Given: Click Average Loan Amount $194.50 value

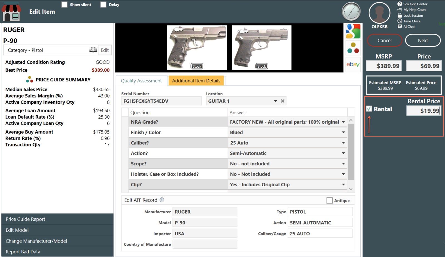Looking at the screenshot, I should click(x=101, y=111).
